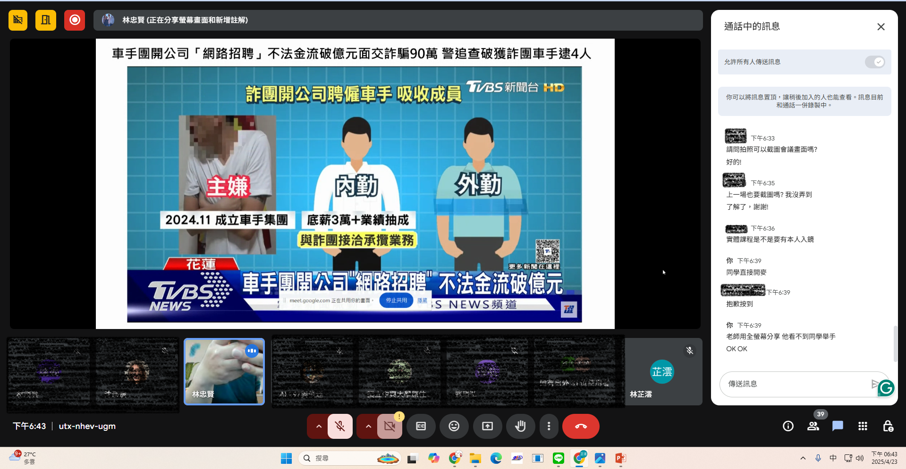The image size is (906, 469).
Task: Open meeting details info icon
Action: coord(787,426)
